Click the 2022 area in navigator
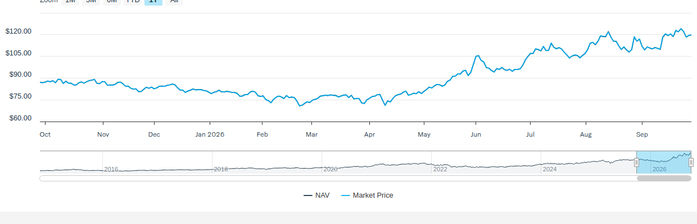 coord(440,169)
